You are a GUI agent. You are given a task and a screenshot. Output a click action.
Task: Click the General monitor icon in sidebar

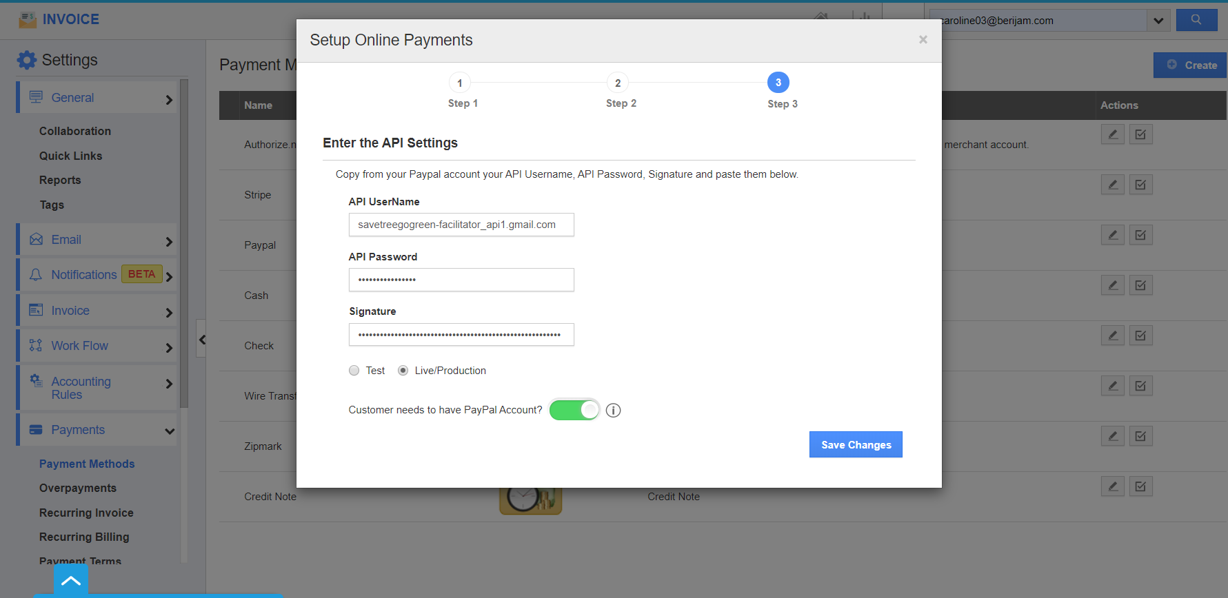coord(36,97)
